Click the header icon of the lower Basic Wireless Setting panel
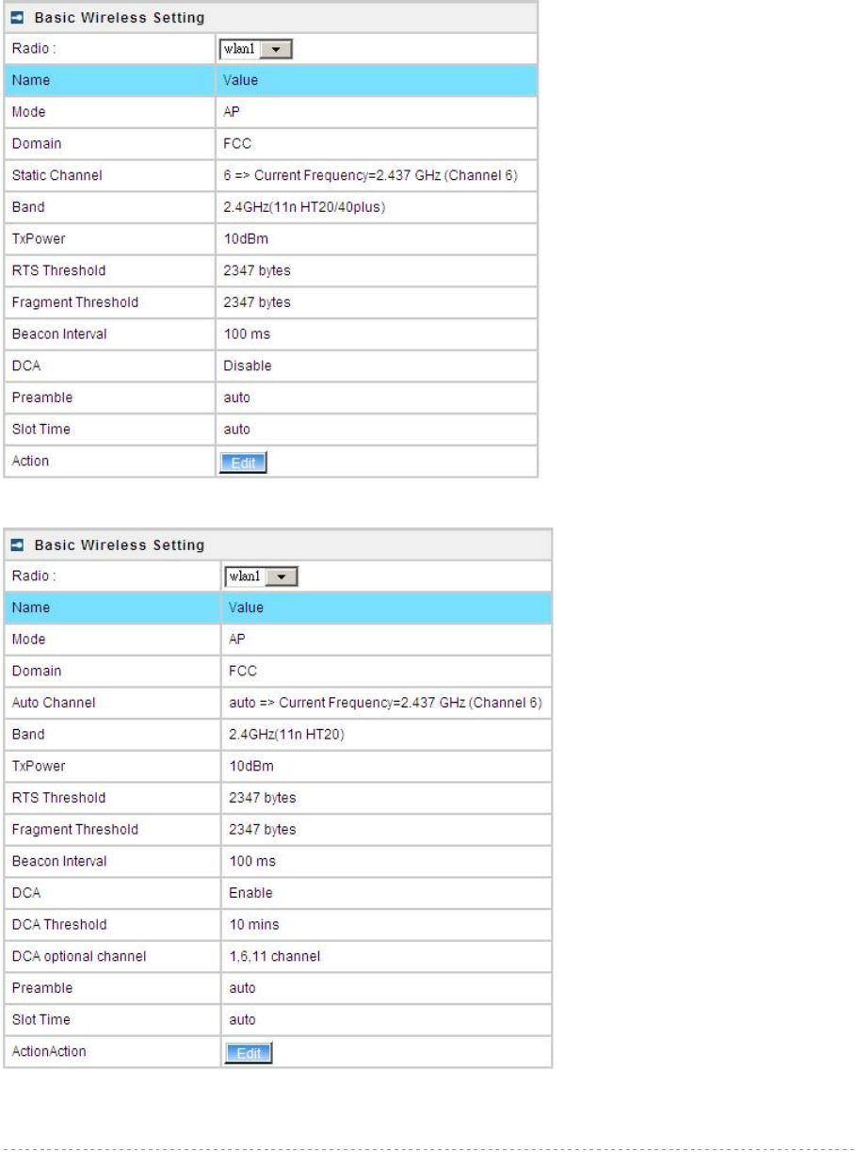The image size is (855, 1152). (x=17, y=544)
